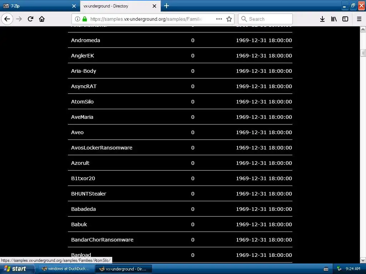Click in the Search box
366x274 pixels.
[x=266, y=19]
